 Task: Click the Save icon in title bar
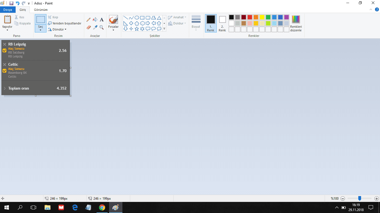coord(11,3)
